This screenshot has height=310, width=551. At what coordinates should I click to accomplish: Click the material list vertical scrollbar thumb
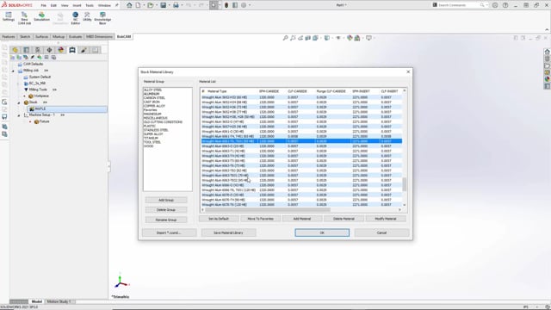pyautogui.click(x=404, y=184)
